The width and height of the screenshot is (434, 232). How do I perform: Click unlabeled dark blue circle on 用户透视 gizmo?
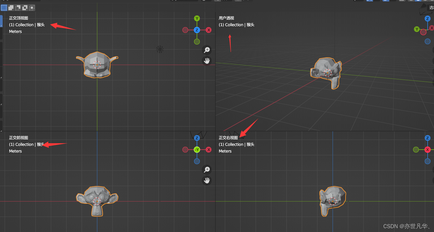pos(427,41)
